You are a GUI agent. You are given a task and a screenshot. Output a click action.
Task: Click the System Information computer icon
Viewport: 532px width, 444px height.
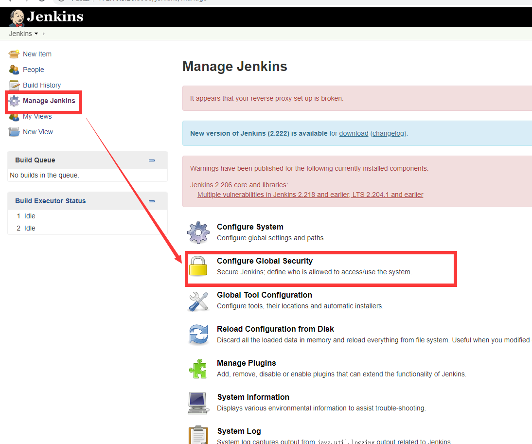point(198,403)
